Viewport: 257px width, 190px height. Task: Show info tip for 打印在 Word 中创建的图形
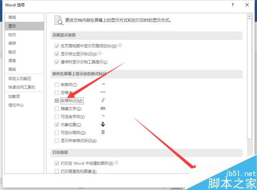tap(116, 163)
